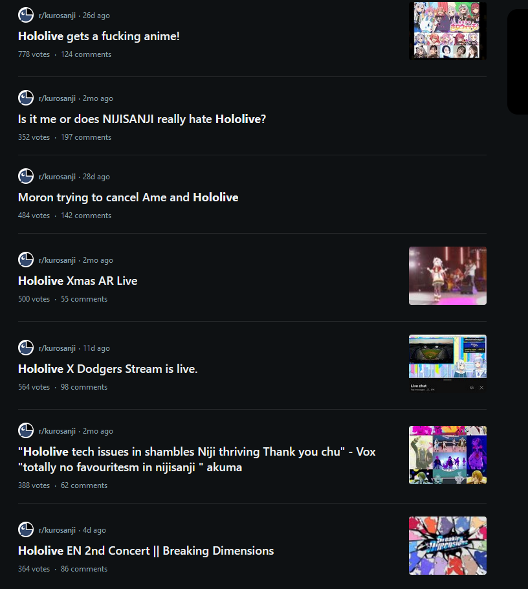
Task: View the Breaking Dimensions logo thumbnail
Action: click(x=448, y=546)
